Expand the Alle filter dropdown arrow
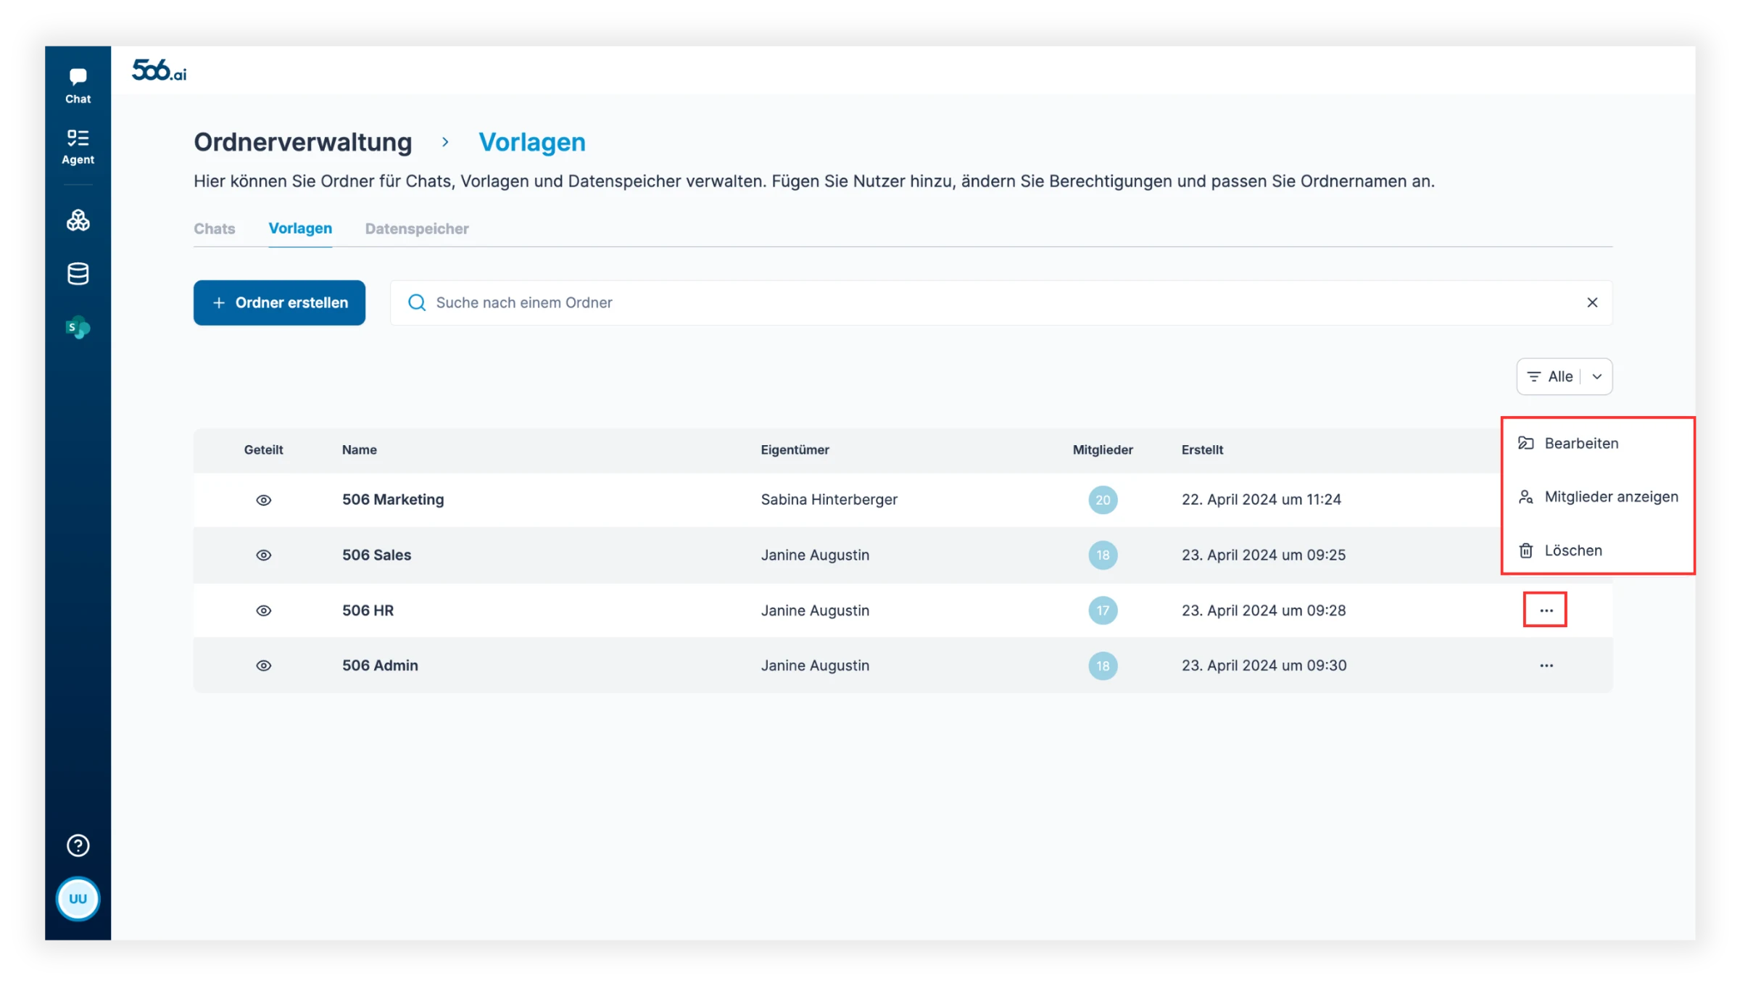The width and height of the screenshot is (1740, 986). point(1597,376)
